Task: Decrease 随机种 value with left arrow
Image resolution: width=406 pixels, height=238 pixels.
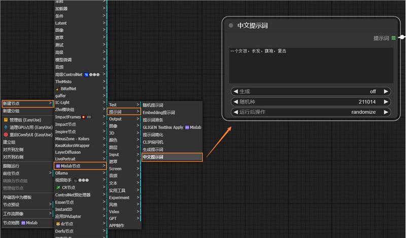Action: point(235,102)
